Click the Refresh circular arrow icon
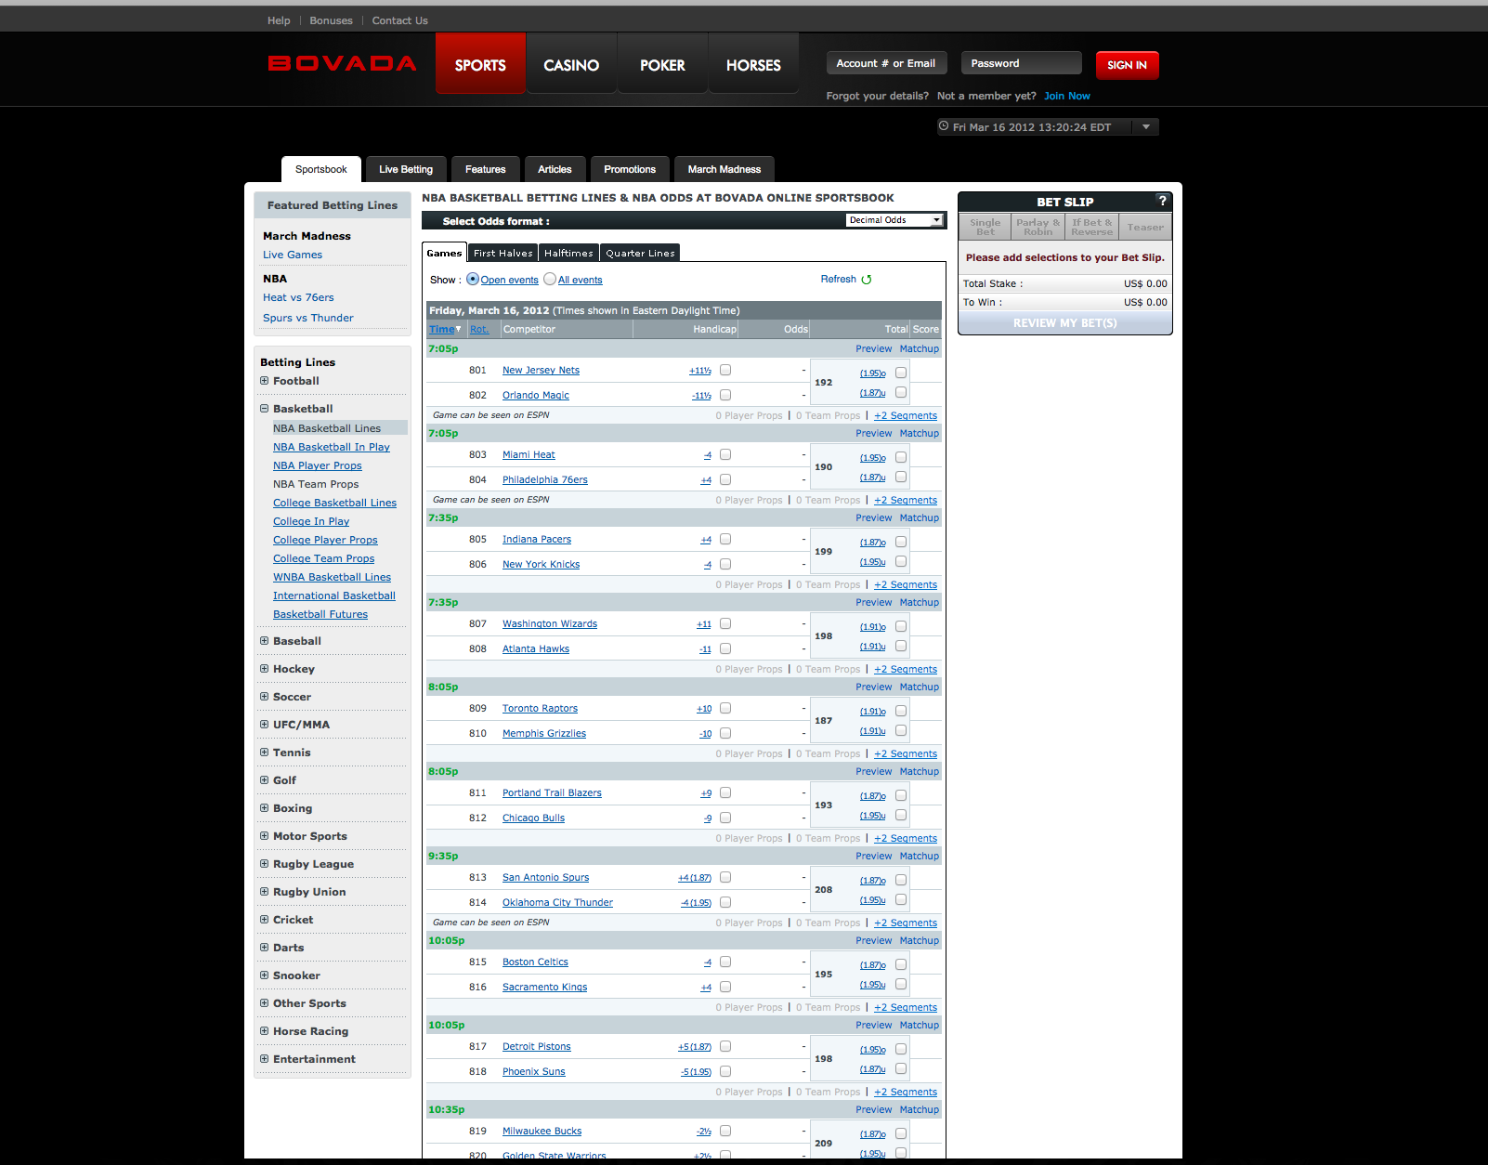 point(867,280)
